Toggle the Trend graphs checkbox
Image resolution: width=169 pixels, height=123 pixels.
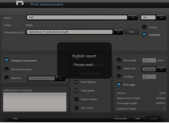tap(77, 90)
